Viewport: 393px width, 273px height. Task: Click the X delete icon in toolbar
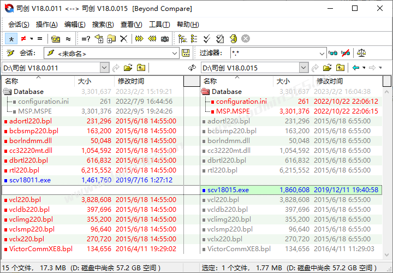pos(123,39)
